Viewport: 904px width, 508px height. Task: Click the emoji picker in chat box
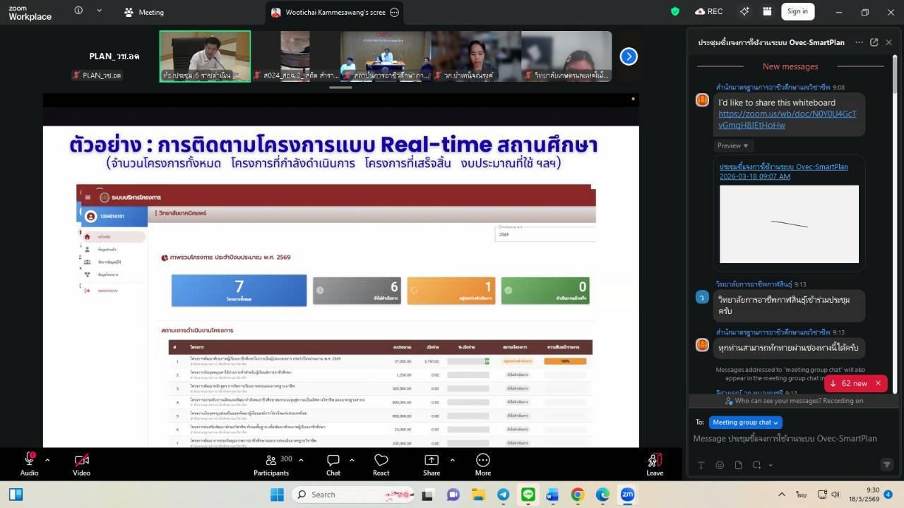pos(720,465)
